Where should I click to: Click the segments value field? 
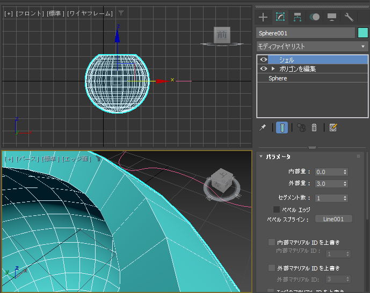pyautogui.click(x=329, y=198)
